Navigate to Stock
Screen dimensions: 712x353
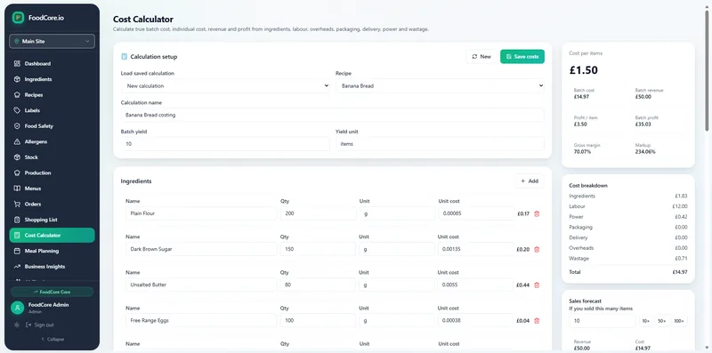coord(52,157)
